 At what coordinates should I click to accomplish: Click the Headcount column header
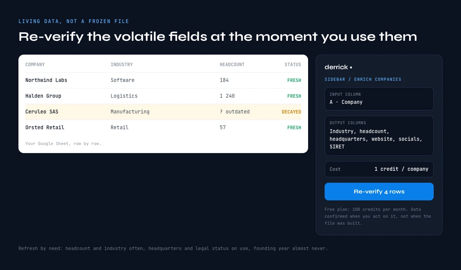[232, 65]
